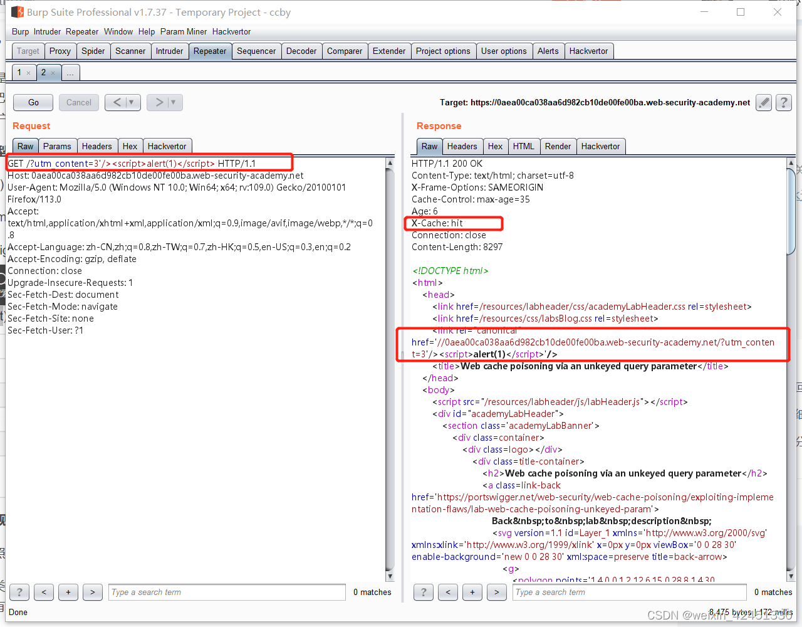Show request Headers view

pos(96,146)
